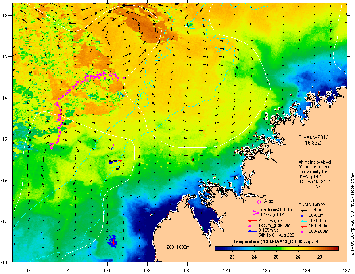This screenshot has height=274, width=355.
Task: Click the green section of color bar above 25
Action: pos(276,249)
